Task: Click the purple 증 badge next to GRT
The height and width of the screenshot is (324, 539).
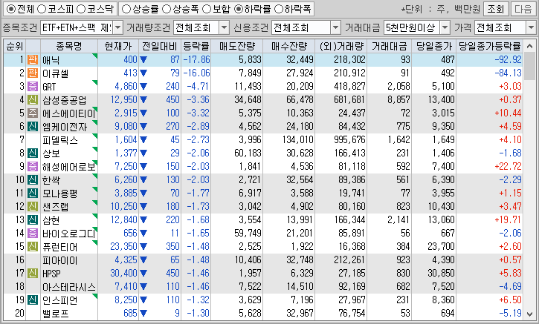Action: 33,87
